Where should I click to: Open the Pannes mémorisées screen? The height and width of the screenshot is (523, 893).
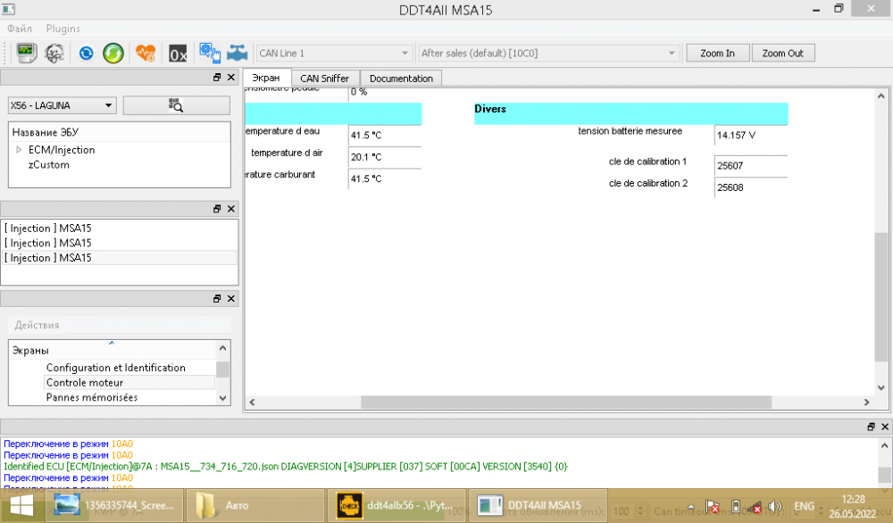click(x=92, y=397)
